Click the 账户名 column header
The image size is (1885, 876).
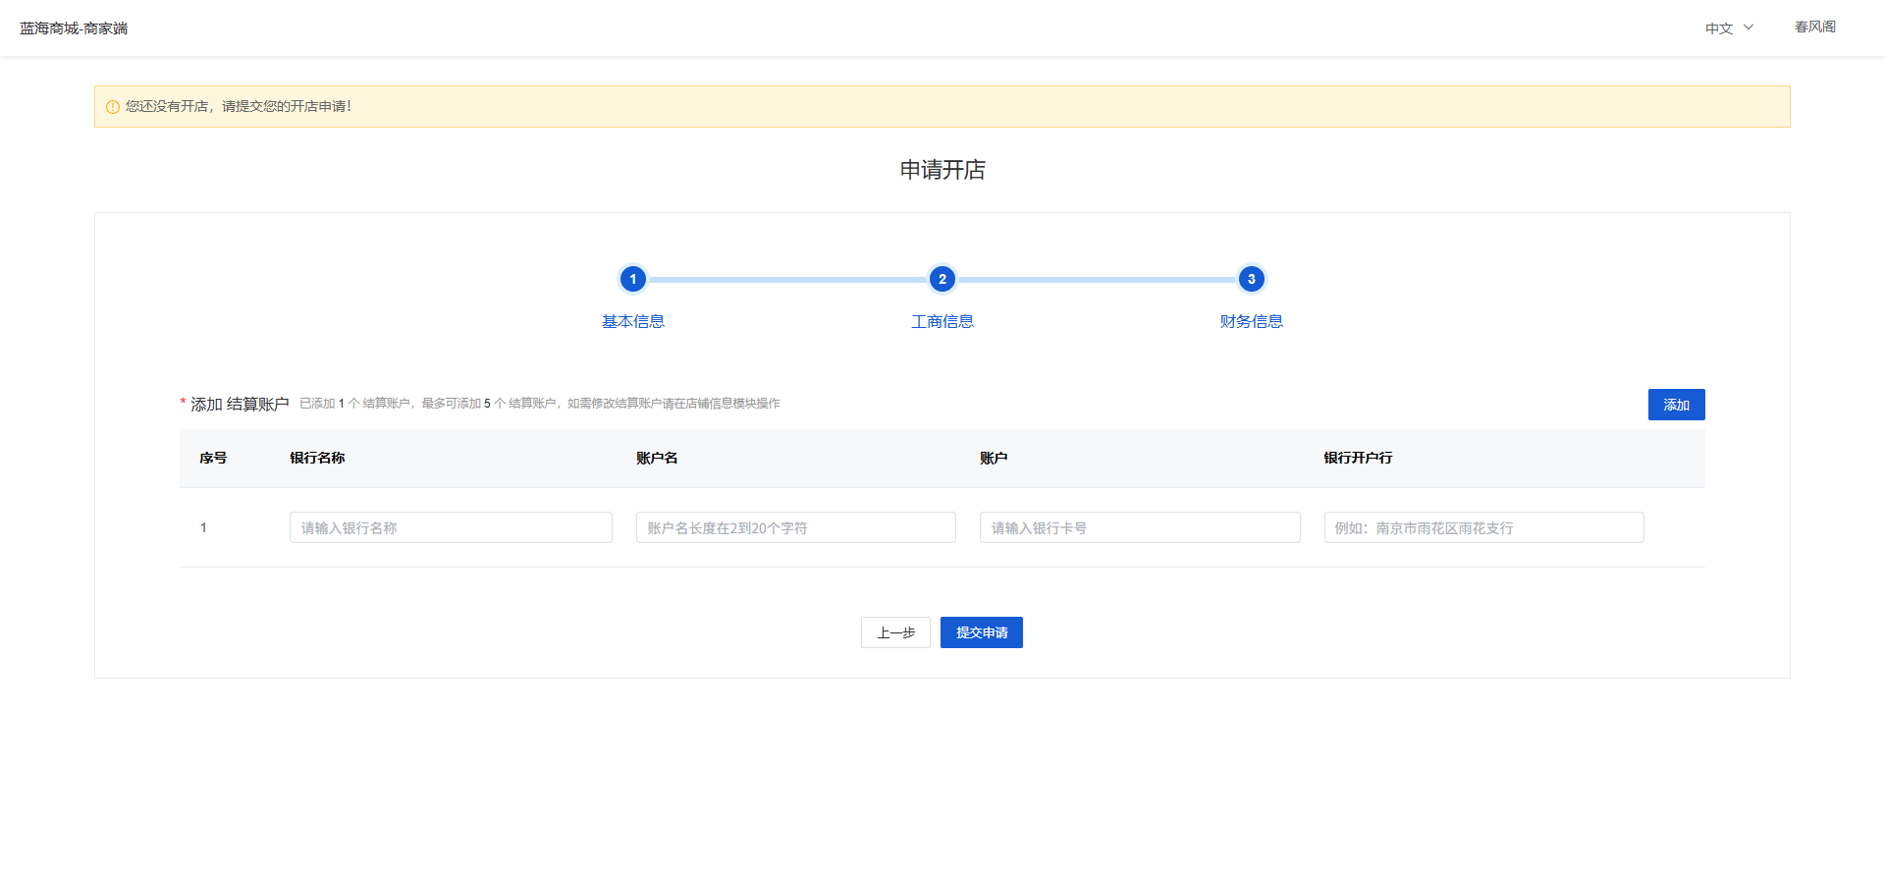tap(657, 458)
